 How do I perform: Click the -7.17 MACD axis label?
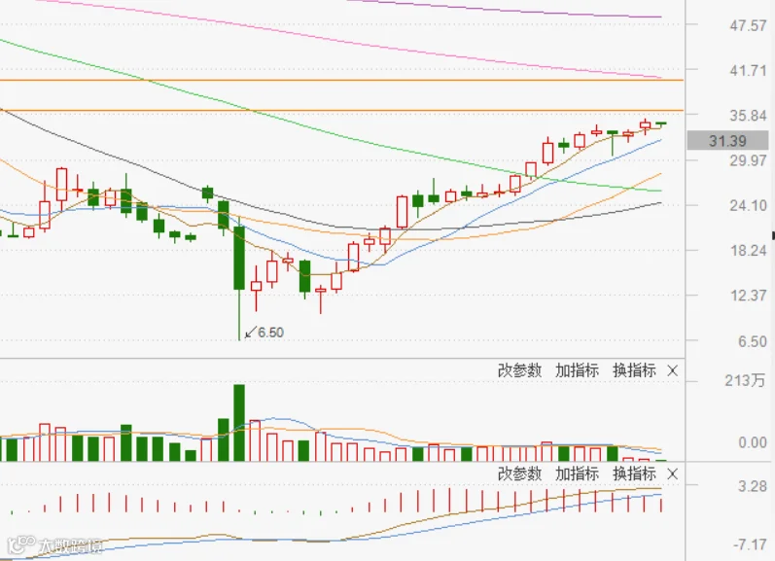[x=750, y=544]
